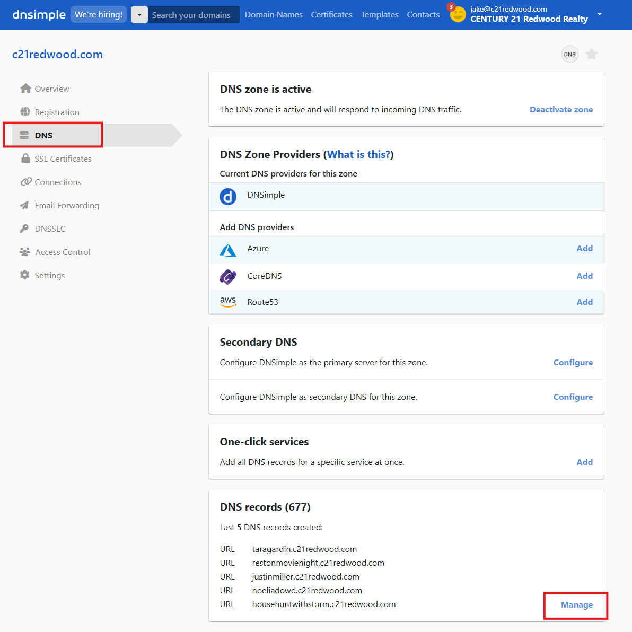This screenshot has width=632, height=632.
Task: Select DNSSEC in the sidebar
Action: point(50,229)
